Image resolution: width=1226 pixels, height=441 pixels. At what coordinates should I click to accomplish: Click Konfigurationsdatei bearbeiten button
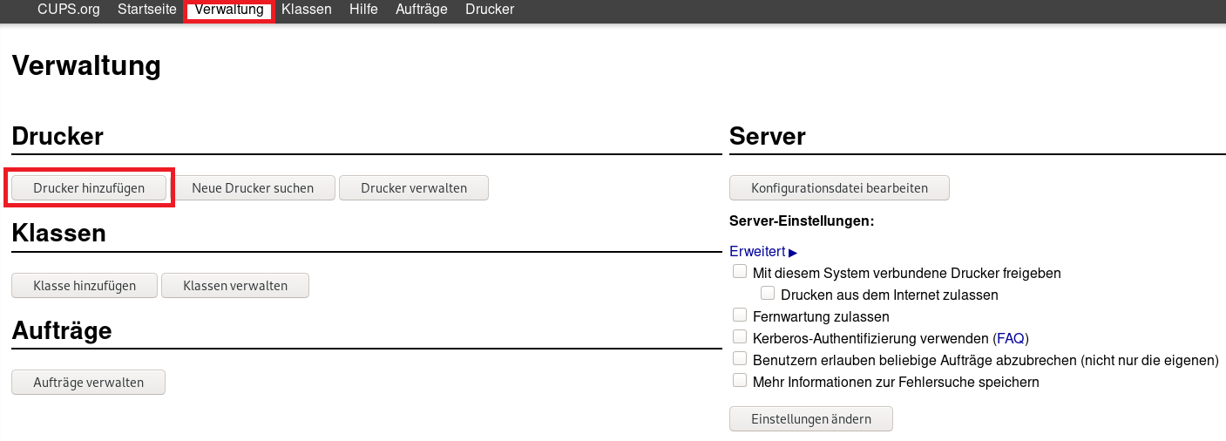(839, 188)
